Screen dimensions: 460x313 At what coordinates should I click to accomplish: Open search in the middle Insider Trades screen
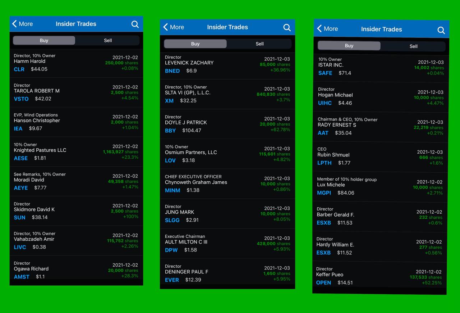point(287,27)
